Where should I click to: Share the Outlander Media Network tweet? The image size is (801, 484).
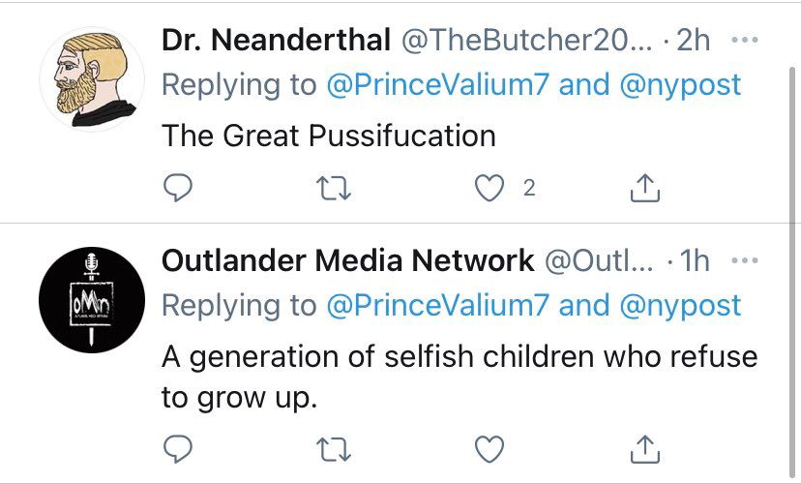pos(644,447)
